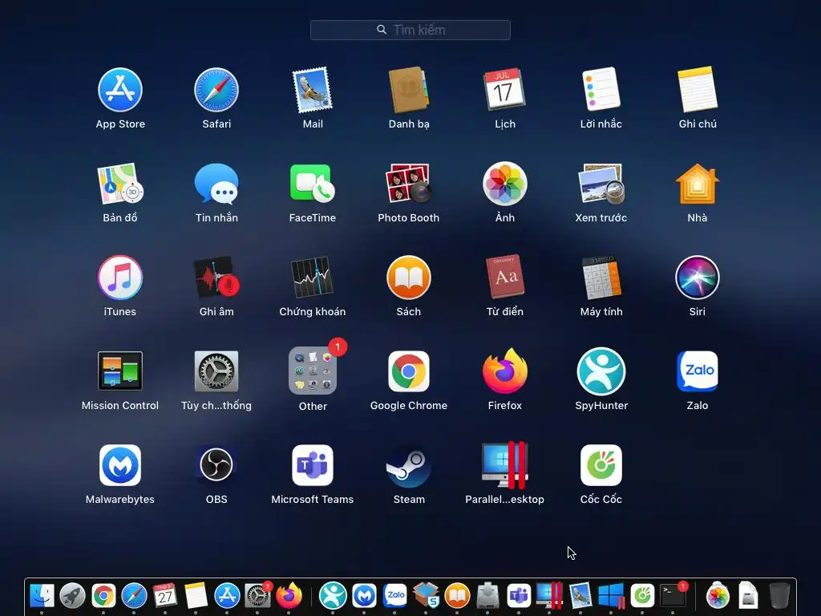
Task: Launch Lời nhắc reminders app
Action: pos(601,89)
